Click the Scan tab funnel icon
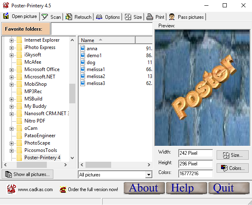The height and width of the screenshot is (205, 252). coord(45,17)
